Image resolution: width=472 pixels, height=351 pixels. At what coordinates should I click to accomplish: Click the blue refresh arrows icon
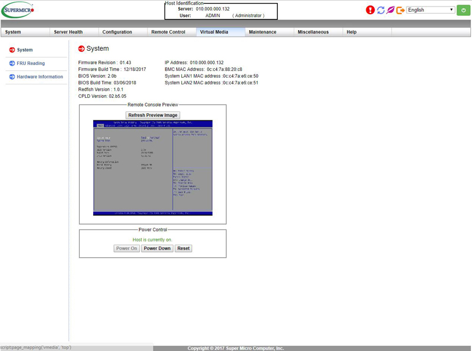tap(381, 10)
